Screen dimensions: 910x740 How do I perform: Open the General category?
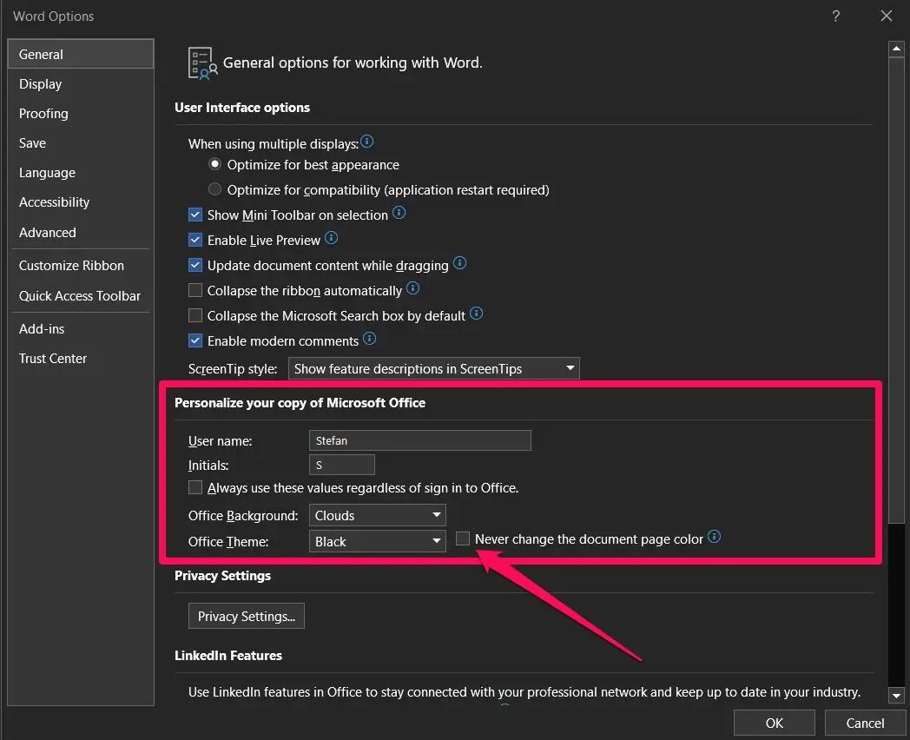pos(81,54)
